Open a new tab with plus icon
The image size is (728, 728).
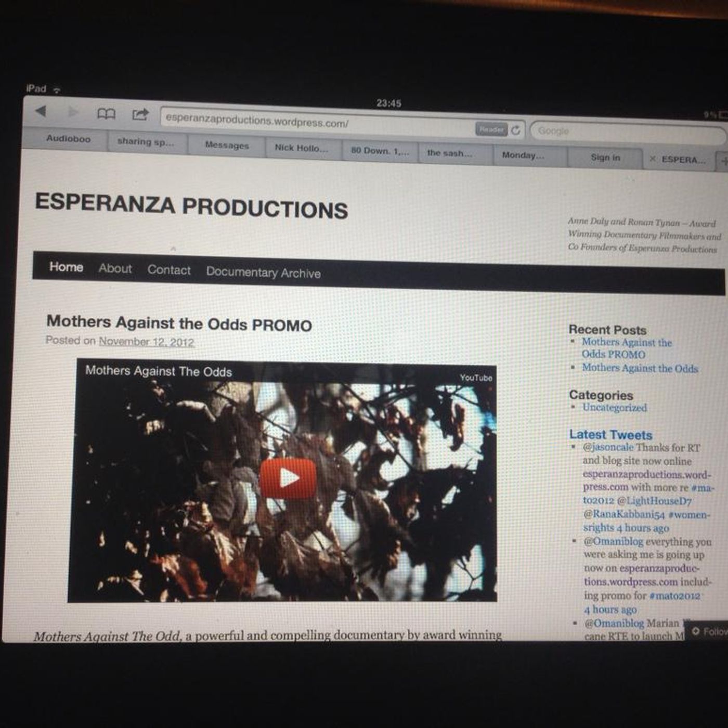pos(723,161)
